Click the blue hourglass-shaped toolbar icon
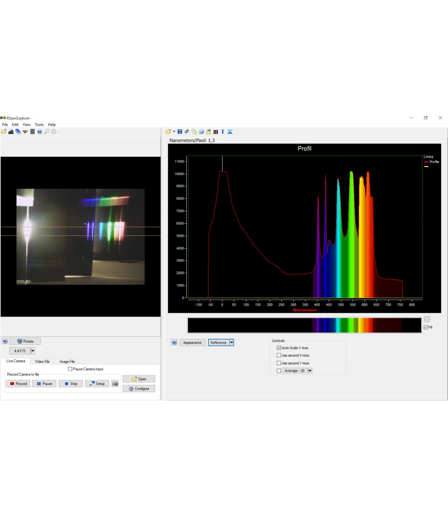Viewport: 448px width, 515px height. [x=230, y=132]
